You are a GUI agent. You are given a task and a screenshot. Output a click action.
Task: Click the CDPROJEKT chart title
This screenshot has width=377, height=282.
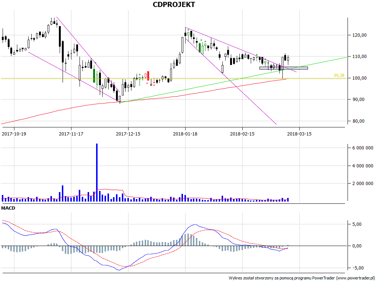coord(174,4)
